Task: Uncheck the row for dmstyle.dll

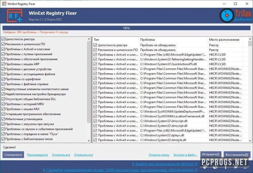Action: click(x=95, y=140)
